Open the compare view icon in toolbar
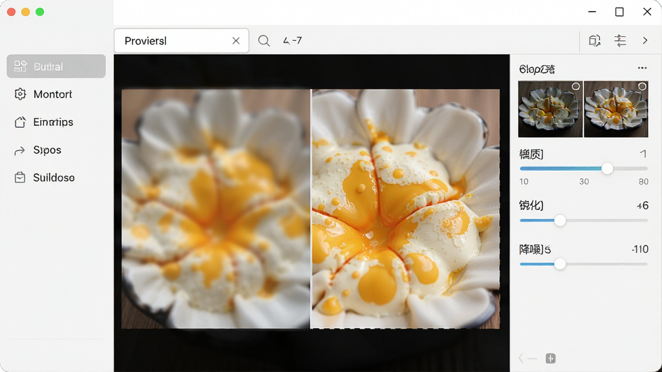 tap(595, 41)
